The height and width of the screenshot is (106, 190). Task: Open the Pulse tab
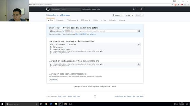click(104, 20)
